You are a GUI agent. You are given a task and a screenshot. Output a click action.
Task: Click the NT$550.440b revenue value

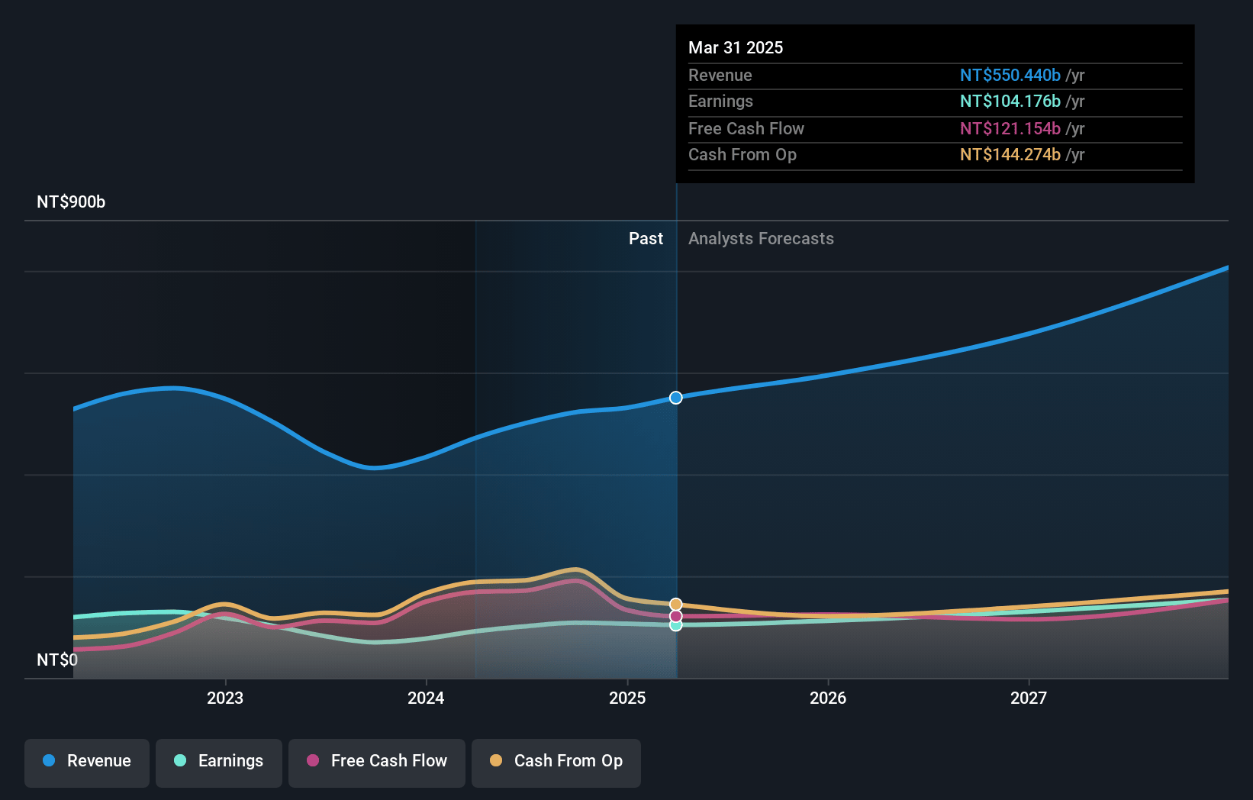(1010, 76)
